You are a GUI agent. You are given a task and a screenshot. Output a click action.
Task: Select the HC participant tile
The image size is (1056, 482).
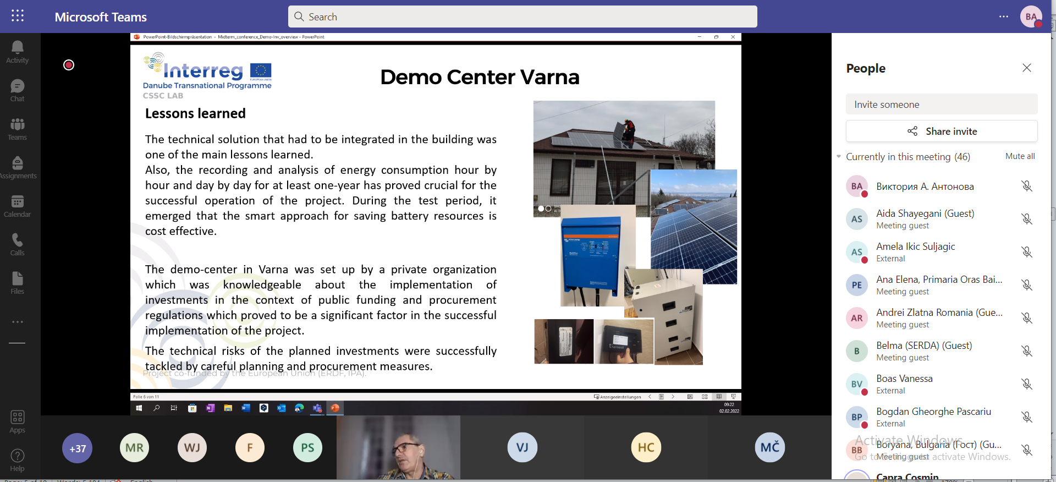pyautogui.click(x=646, y=447)
